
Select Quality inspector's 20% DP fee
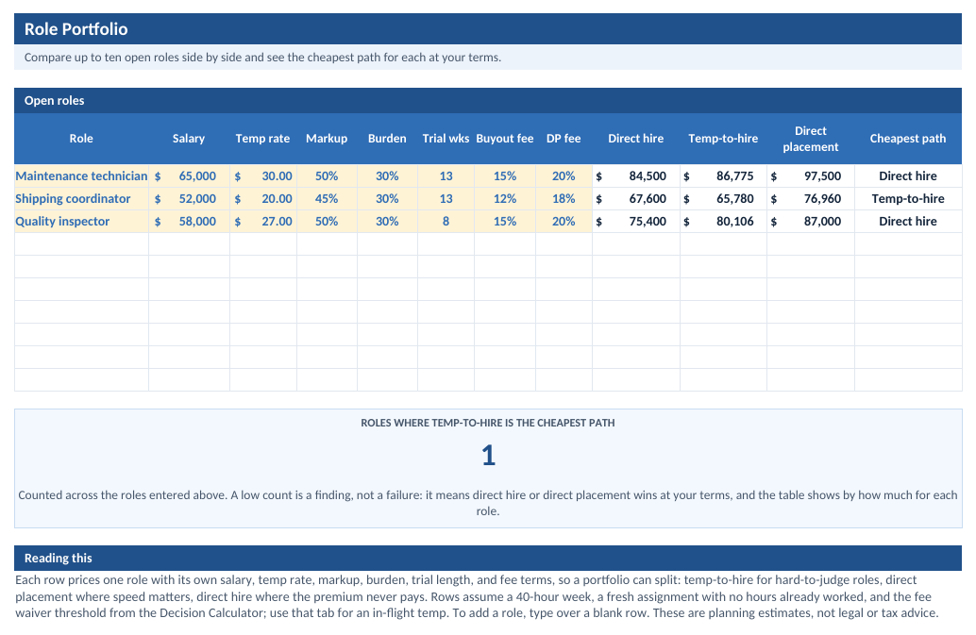(564, 222)
